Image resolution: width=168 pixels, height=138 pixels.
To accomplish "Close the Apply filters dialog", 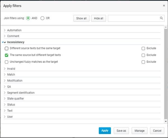I will tap(164, 5).
